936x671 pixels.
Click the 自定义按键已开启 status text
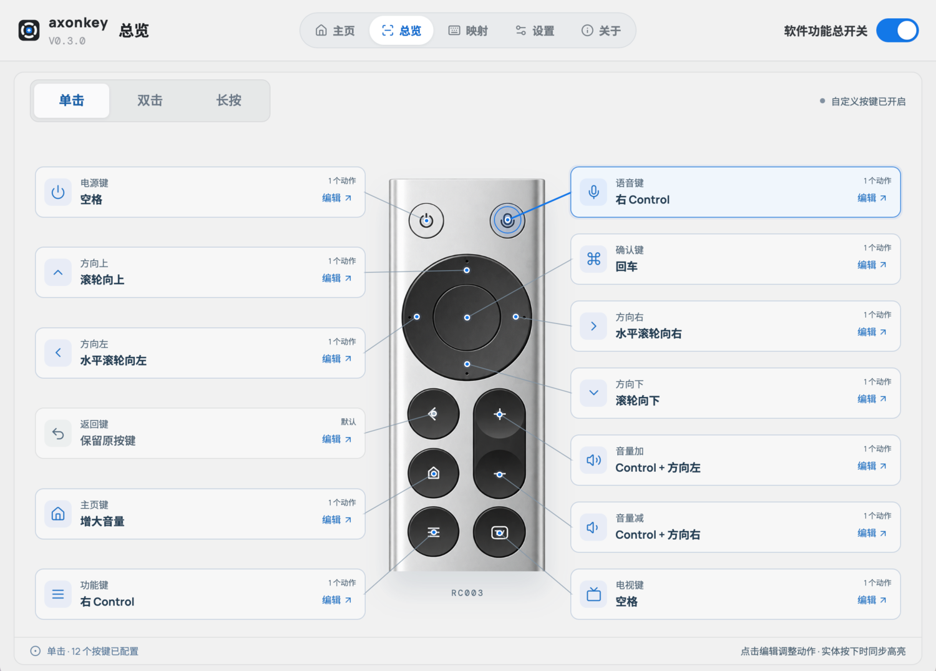click(868, 101)
